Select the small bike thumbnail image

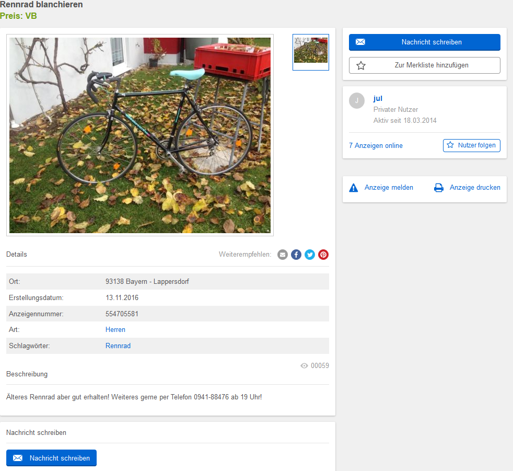click(311, 52)
